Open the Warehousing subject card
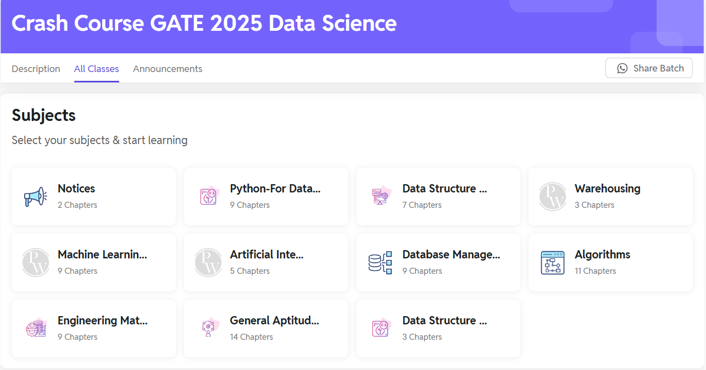706x370 pixels. click(x=610, y=196)
